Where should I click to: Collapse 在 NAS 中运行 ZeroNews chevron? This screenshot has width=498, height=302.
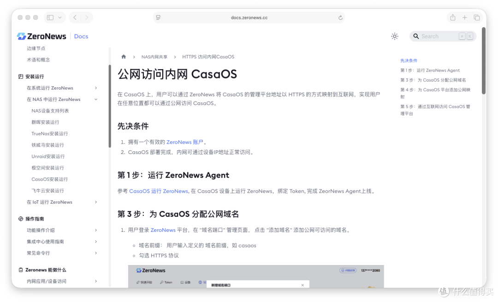(96, 100)
